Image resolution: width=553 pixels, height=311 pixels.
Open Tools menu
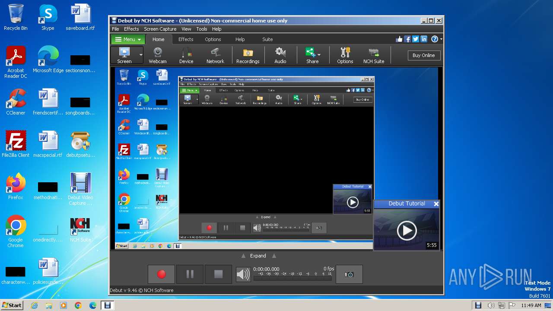pos(202,29)
